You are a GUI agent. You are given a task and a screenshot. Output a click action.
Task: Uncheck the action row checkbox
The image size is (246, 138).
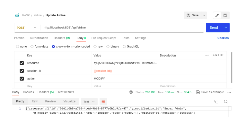pos(22,79)
